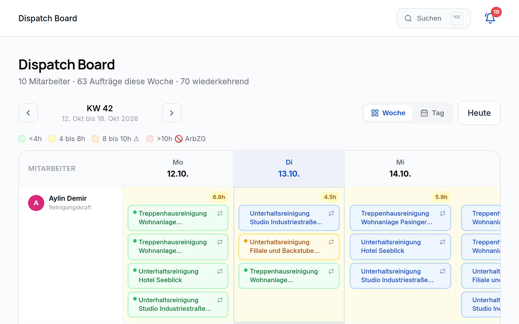The width and height of the screenshot is (519, 324).
Task: Open Dispatch Board link in top bar
Action: click(x=48, y=18)
